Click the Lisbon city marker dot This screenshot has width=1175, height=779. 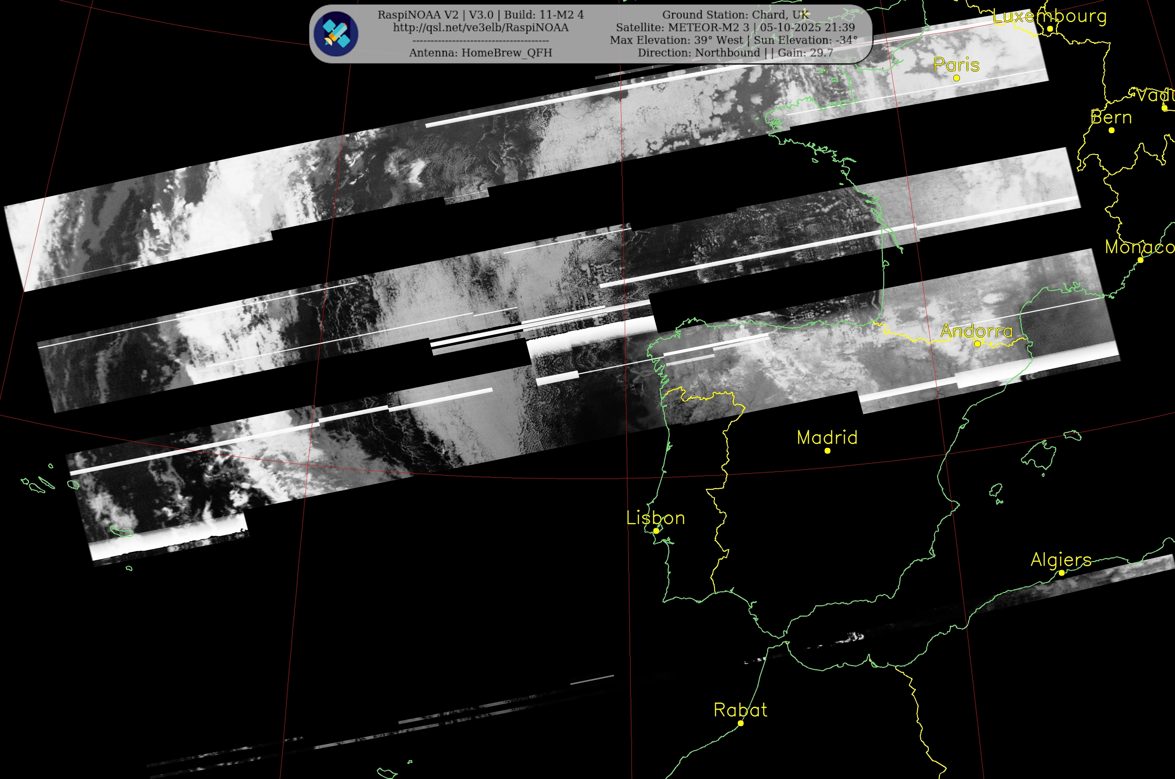[656, 531]
